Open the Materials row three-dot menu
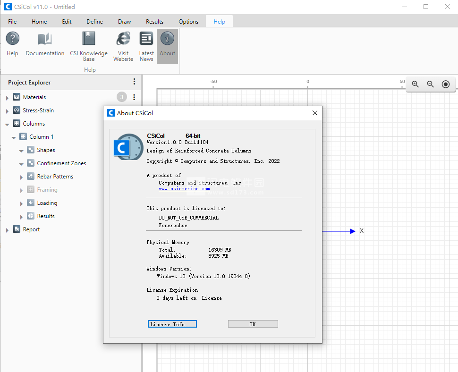 pyautogui.click(x=134, y=97)
